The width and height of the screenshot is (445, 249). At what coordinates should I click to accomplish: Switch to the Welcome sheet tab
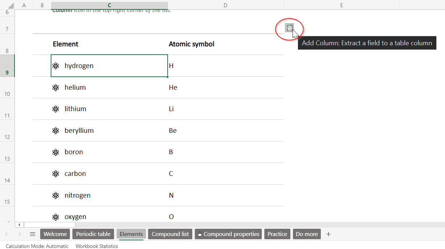(55, 234)
